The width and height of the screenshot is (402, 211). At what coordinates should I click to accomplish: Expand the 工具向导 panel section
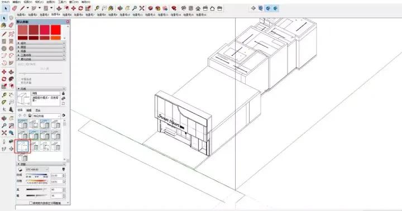pyautogui.click(x=41, y=55)
